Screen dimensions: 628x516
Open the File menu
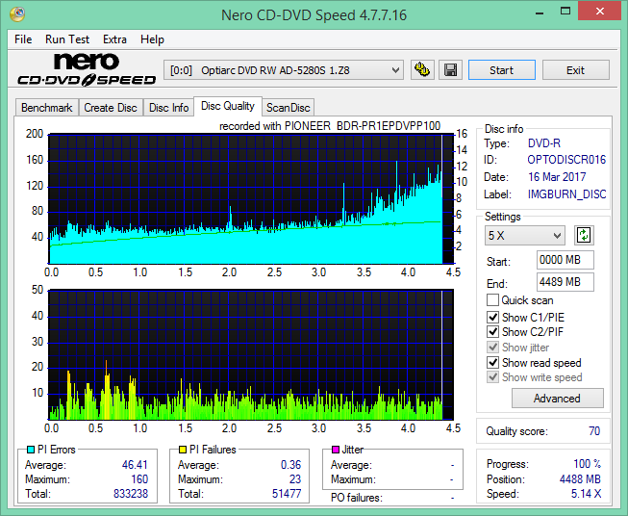click(23, 39)
